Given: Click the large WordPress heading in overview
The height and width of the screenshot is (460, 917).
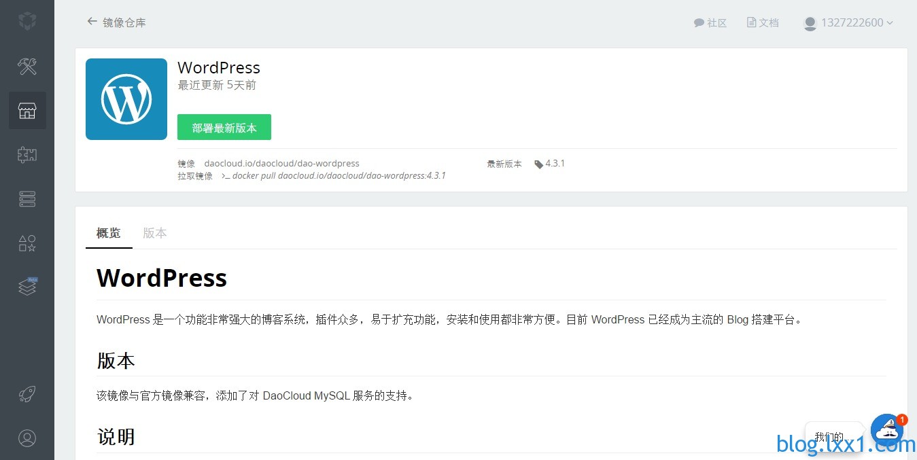Looking at the screenshot, I should pyautogui.click(x=162, y=278).
